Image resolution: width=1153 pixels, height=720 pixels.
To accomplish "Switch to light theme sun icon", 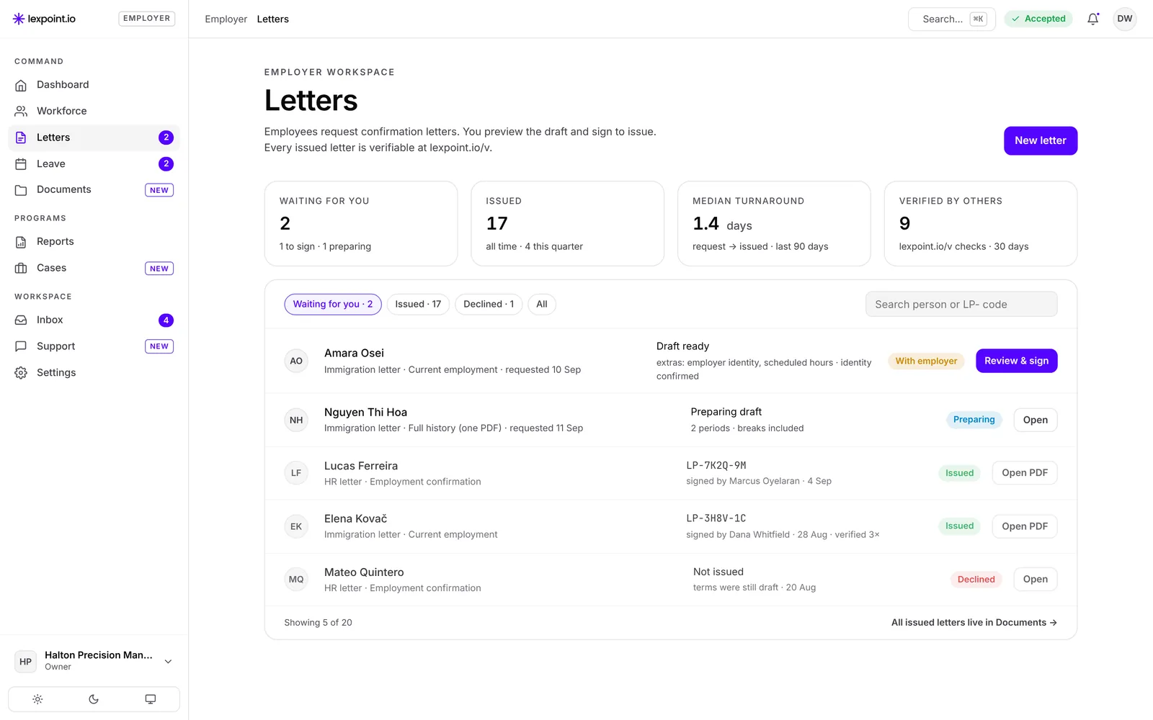I will 37,699.
